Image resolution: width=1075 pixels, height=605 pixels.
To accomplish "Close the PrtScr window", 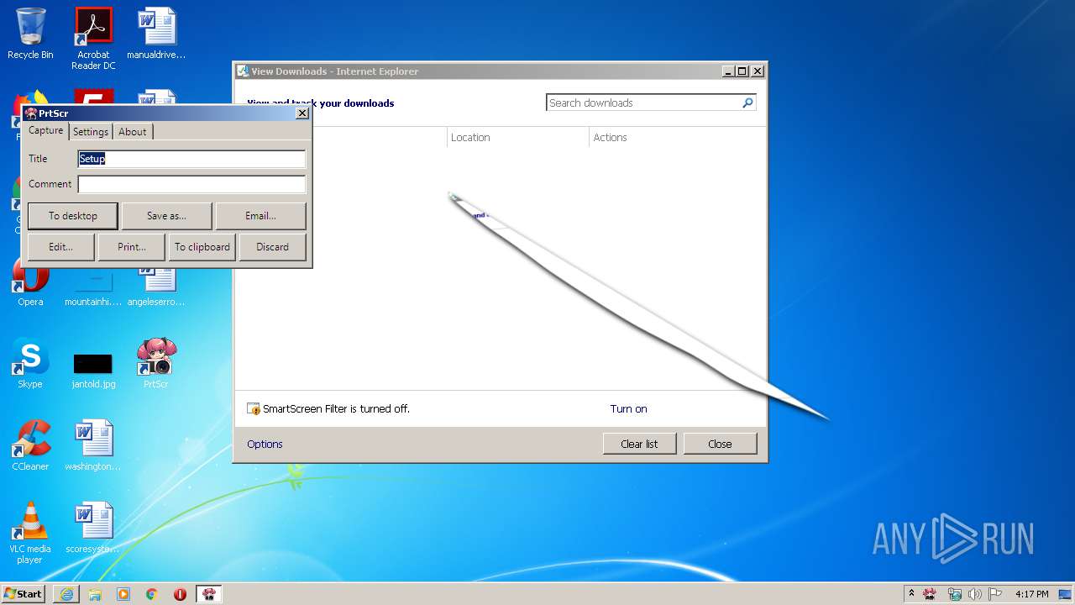I will 302,113.
